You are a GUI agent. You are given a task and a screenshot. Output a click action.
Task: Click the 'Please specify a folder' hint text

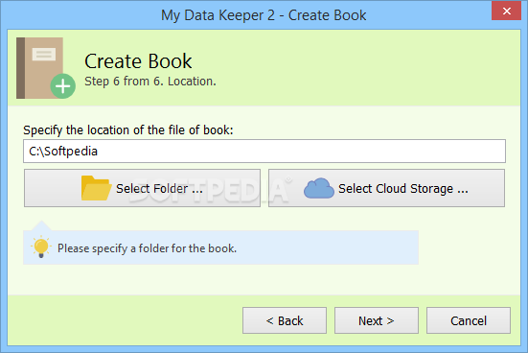(x=147, y=248)
